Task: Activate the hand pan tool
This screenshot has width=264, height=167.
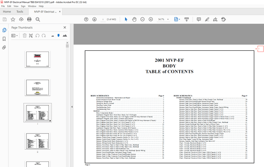Action: 134,19
